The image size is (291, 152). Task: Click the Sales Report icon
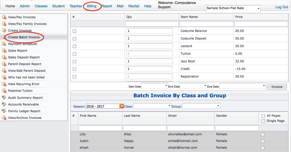4,50
